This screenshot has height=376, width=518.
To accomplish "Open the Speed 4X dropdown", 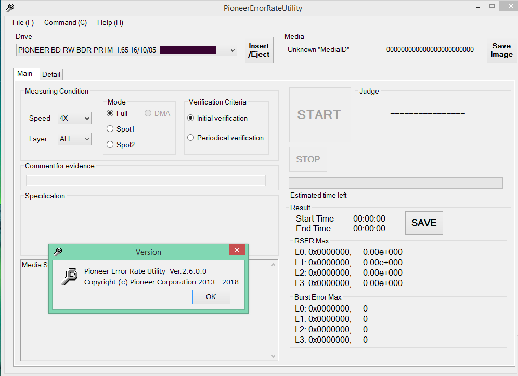I will coord(74,118).
